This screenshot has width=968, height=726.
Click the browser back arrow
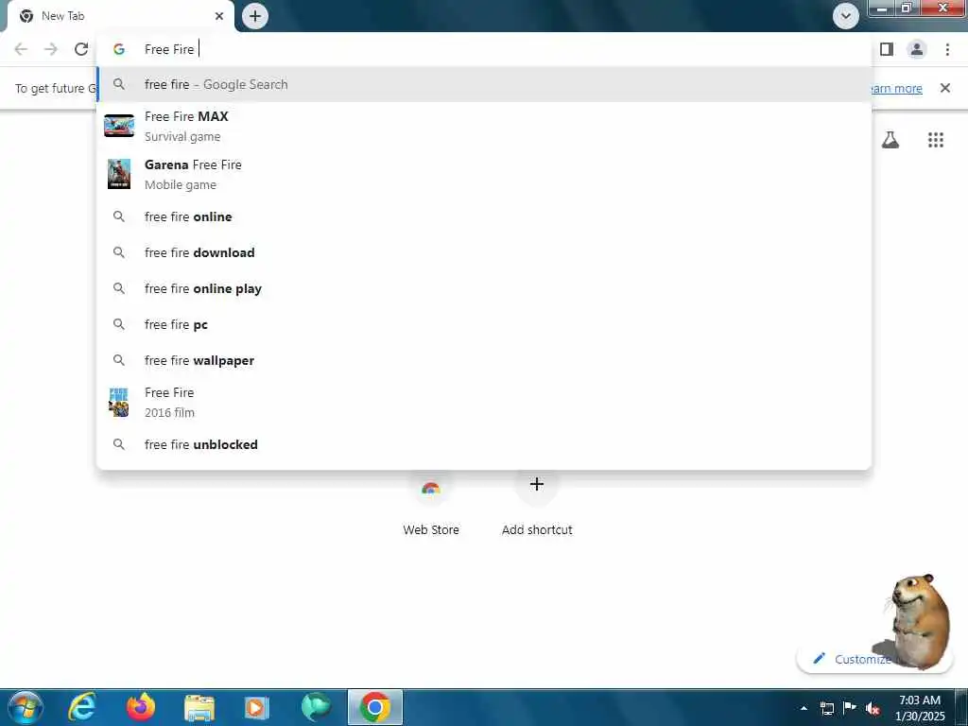click(21, 49)
